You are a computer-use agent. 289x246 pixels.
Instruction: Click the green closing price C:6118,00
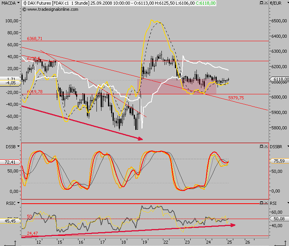205,3
